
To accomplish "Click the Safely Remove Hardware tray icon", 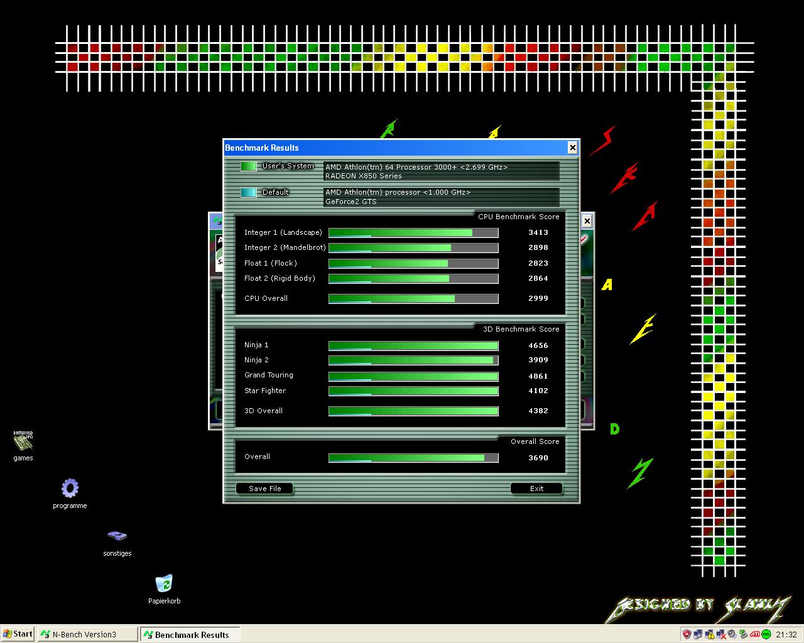I will point(744,634).
